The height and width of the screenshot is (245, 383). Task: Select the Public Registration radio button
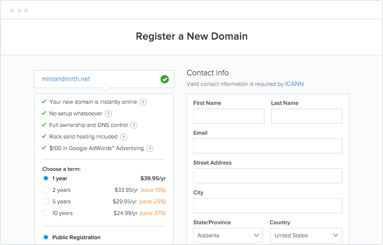[46, 237]
